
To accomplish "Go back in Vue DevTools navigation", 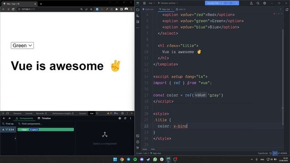I will pyautogui.click(x=4, y=118).
